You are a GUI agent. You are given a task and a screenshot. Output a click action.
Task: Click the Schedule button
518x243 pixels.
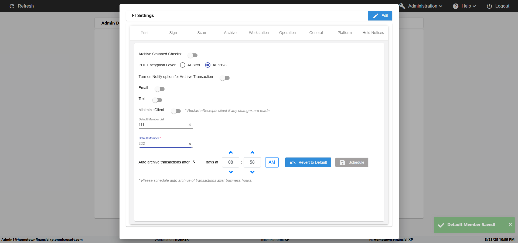click(352, 162)
